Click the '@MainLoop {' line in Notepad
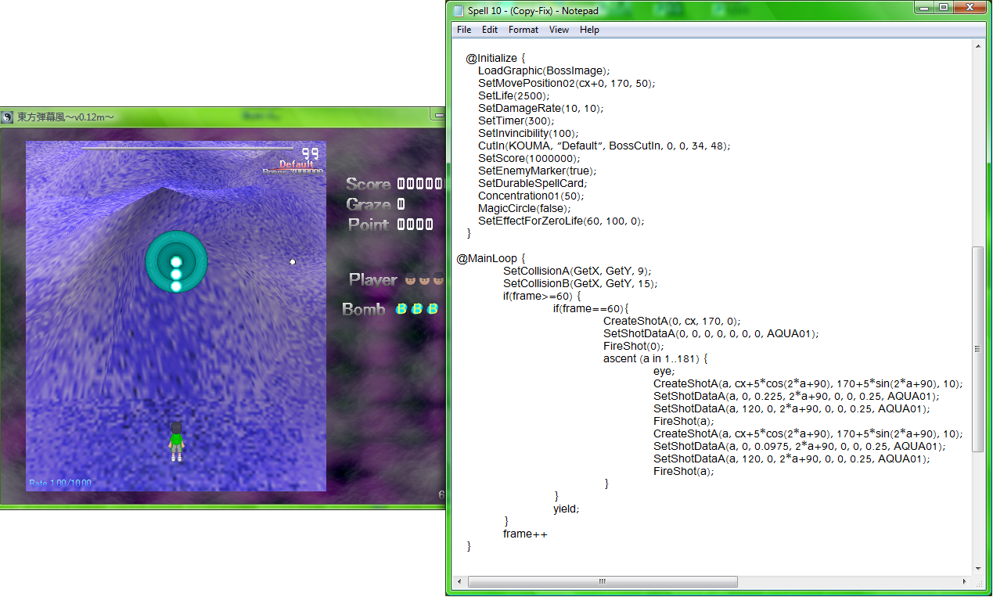Image resolution: width=993 pixels, height=597 pixels. pos(491,258)
